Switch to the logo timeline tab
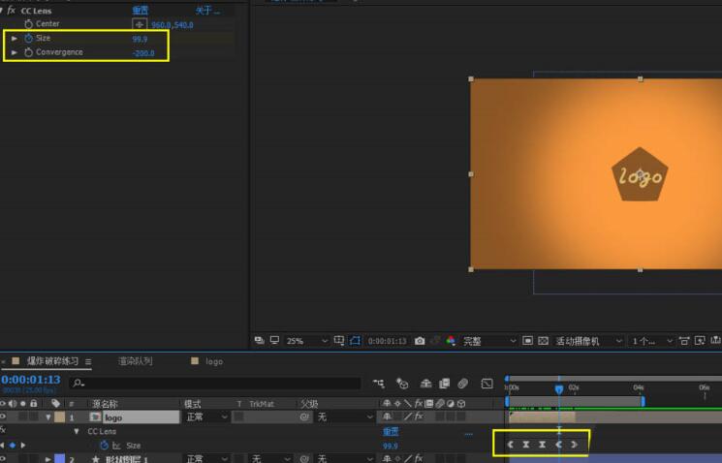722x463 pixels. (214, 361)
